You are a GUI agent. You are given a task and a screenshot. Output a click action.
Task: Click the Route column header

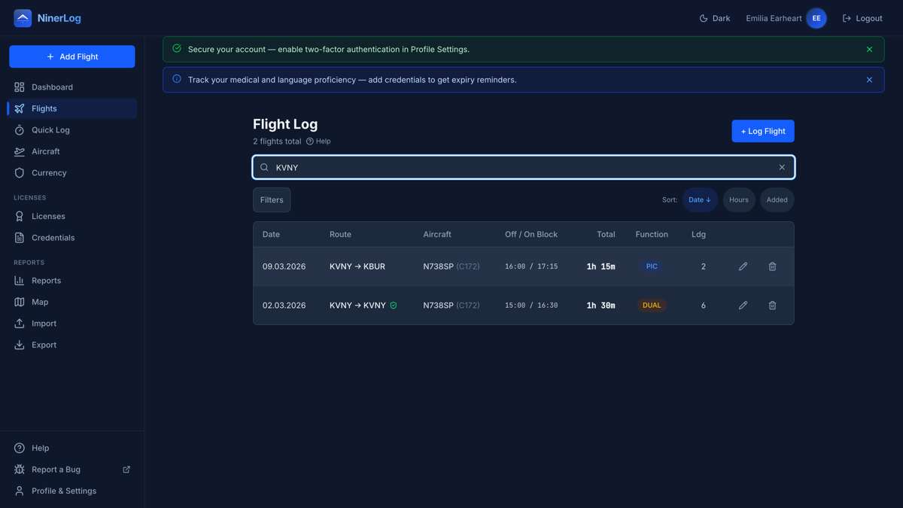click(x=340, y=234)
